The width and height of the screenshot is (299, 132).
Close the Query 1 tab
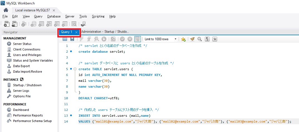coord(76,32)
